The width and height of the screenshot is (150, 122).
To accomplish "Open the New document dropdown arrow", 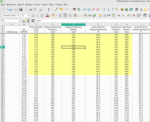I will click(7, 10).
